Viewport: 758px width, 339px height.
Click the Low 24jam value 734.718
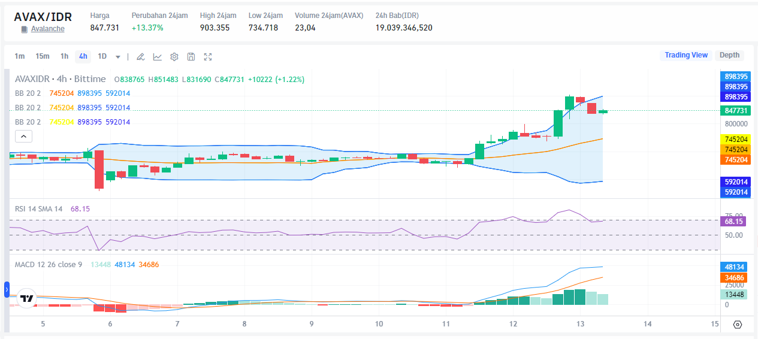click(x=263, y=28)
